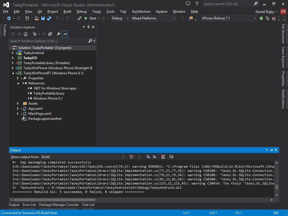Switch to the Package Manager Console tab
The width and height of the screenshot is (288, 216).
pyautogui.click(x=59, y=205)
